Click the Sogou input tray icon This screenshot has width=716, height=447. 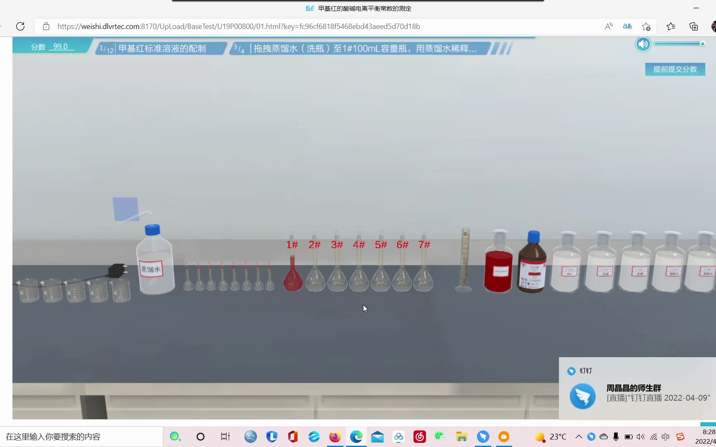pyautogui.click(x=680, y=437)
